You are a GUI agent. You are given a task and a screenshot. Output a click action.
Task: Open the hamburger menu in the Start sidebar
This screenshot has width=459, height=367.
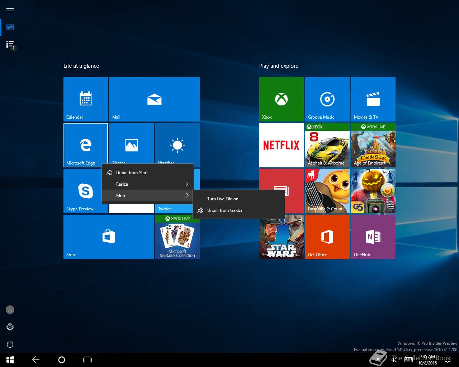(x=10, y=10)
